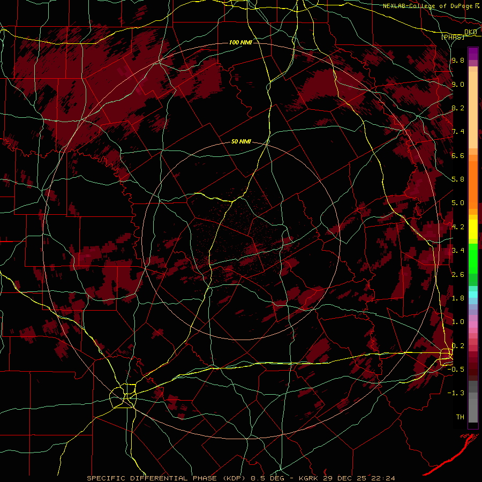Click the purple swatch at the top of the color bar

tap(473, 54)
